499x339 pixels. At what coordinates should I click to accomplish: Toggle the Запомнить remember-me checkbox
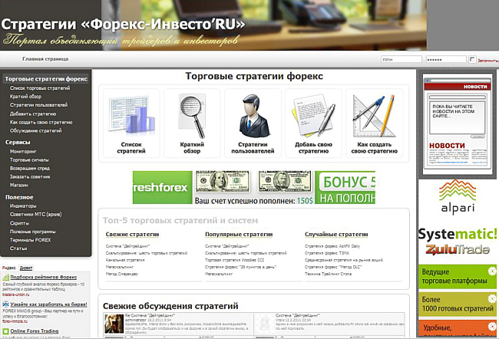[x=472, y=59]
